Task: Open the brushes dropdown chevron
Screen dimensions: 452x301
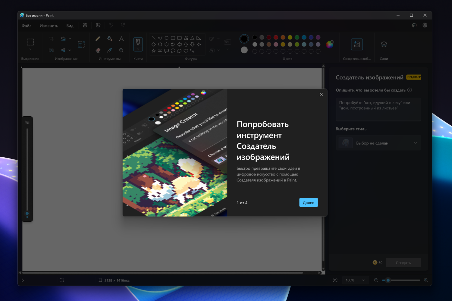Action: pyautogui.click(x=138, y=49)
